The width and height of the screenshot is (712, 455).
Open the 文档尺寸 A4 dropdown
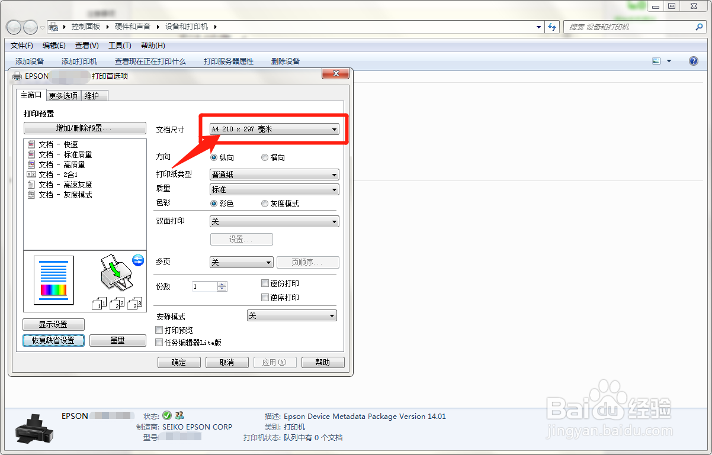tap(274, 129)
